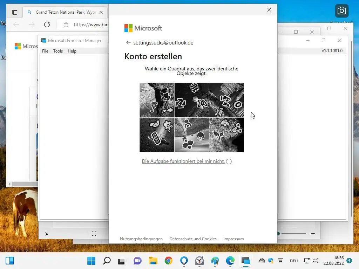Click the network tray icon

click(x=307, y=261)
